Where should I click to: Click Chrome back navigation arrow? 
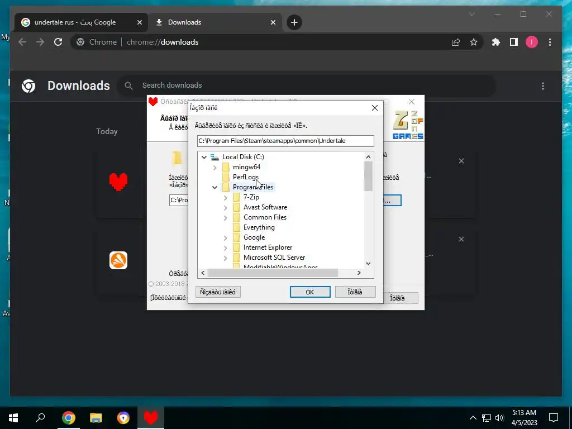[22, 42]
